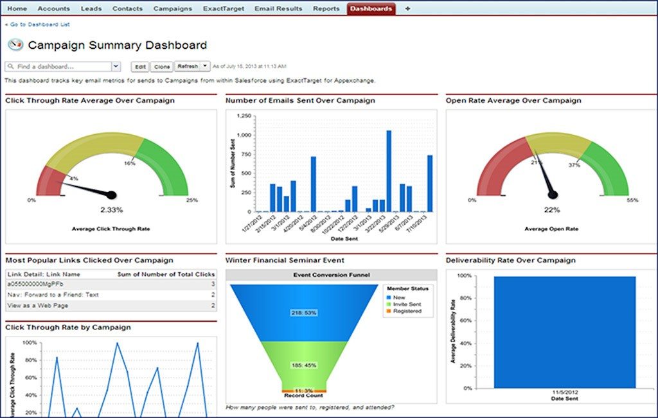Switch to the Reports tab

[x=326, y=9]
